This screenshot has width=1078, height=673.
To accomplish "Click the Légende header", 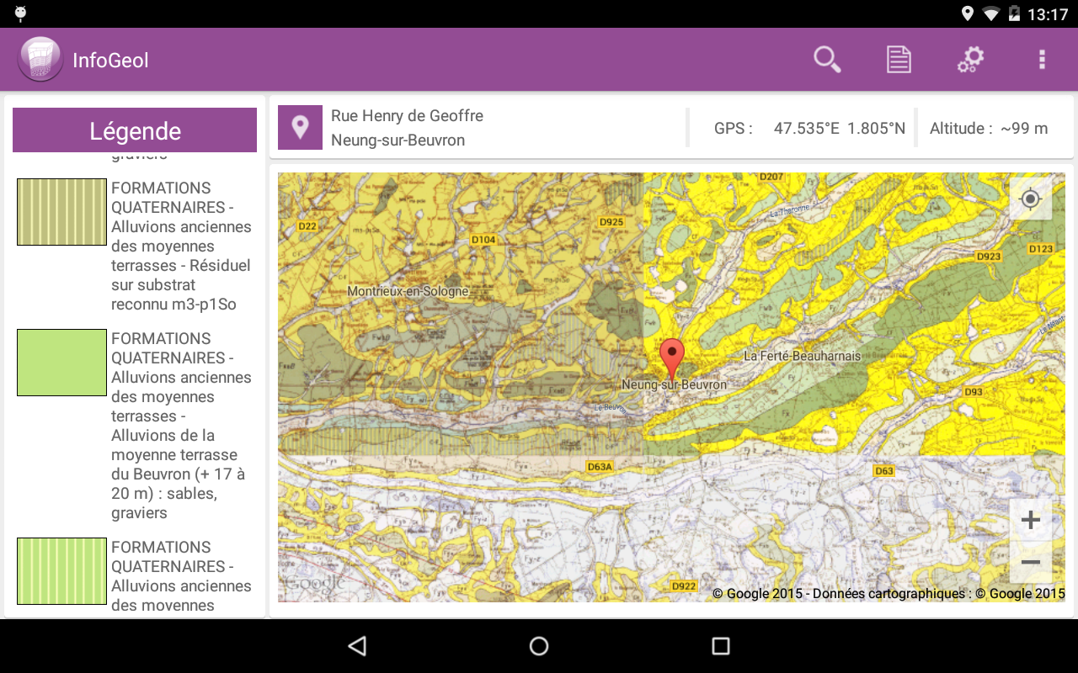I will coord(135,130).
